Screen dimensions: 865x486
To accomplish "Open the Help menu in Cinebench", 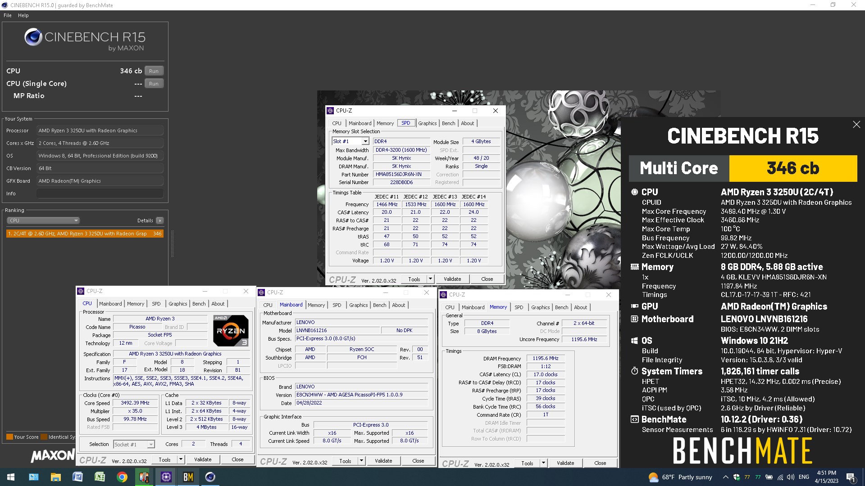I will pyautogui.click(x=23, y=15).
